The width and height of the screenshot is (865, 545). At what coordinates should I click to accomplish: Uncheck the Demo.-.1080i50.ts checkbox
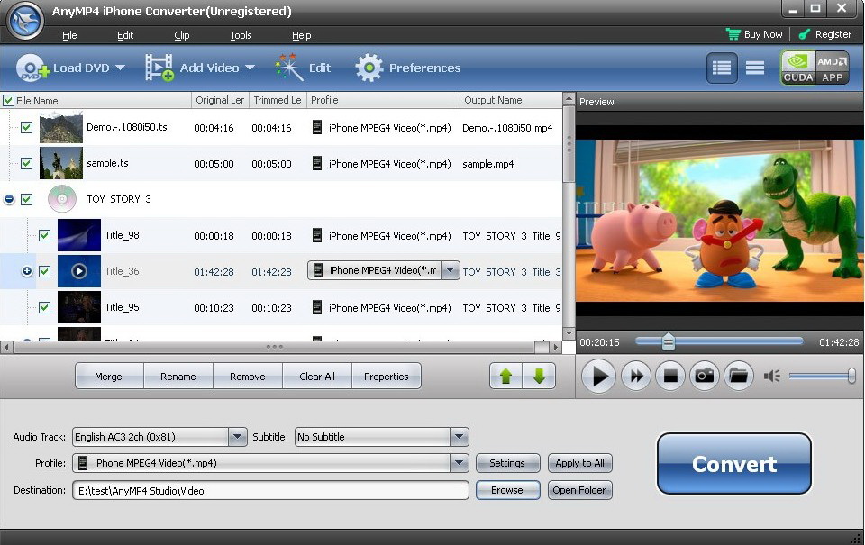(x=26, y=127)
